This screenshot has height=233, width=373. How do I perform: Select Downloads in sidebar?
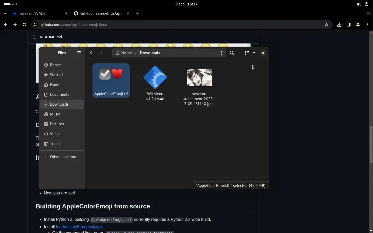point(62,104)
